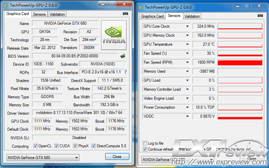Click the 1800 RPM reading
Viewport: 269px width, 168px height.
coord(204,62)
